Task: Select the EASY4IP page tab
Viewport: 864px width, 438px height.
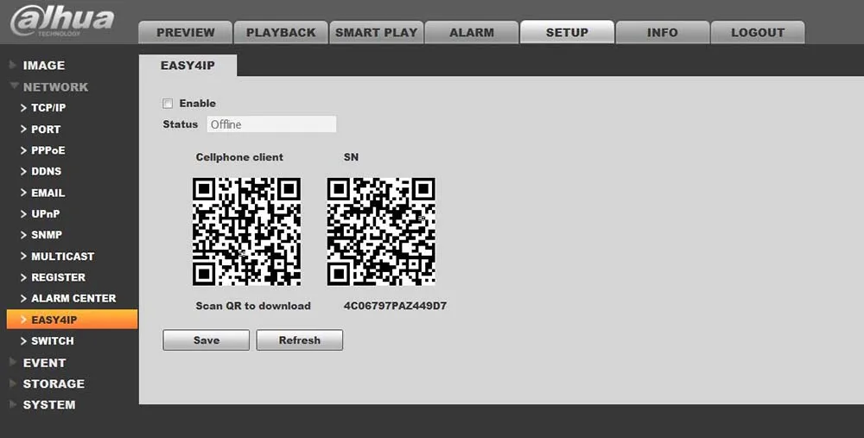Action: (187, 66)
